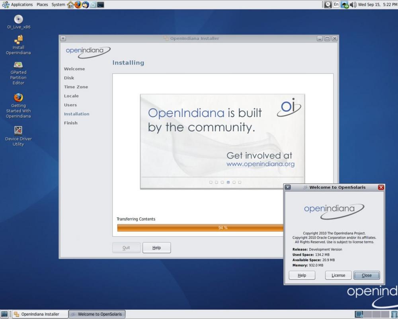Click the En keyboard layout indicator

point(336,5)
